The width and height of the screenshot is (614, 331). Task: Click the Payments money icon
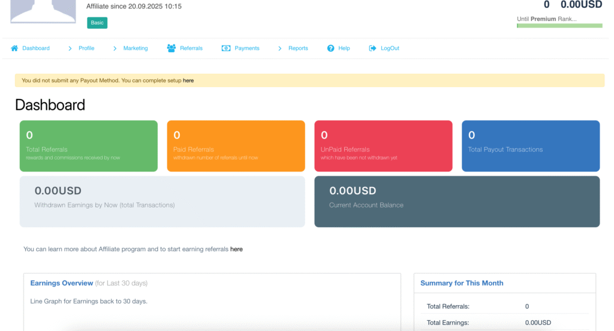(226, 49)
